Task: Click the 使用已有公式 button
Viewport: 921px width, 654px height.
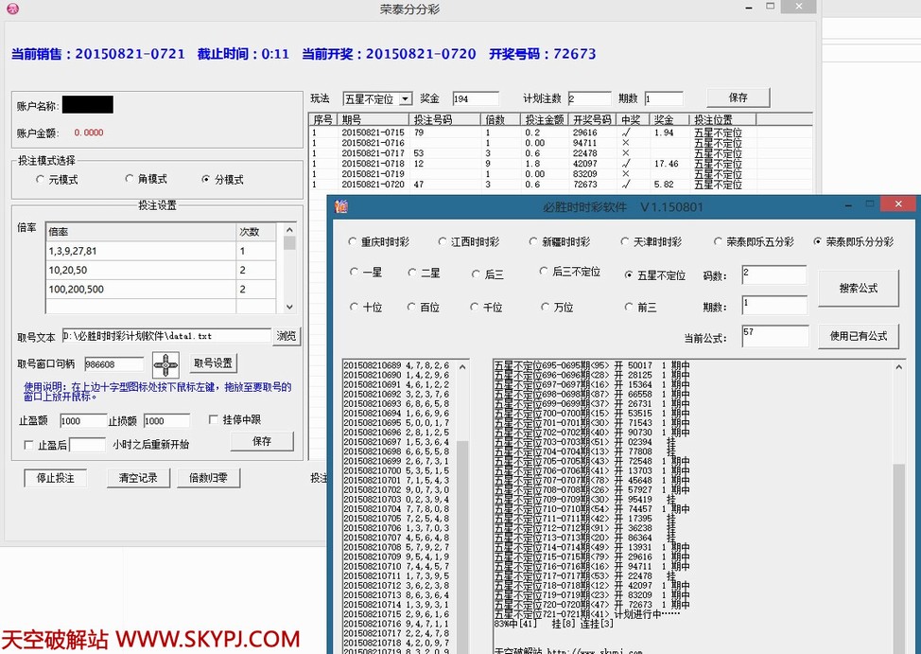Action: [x=858, y=335]
